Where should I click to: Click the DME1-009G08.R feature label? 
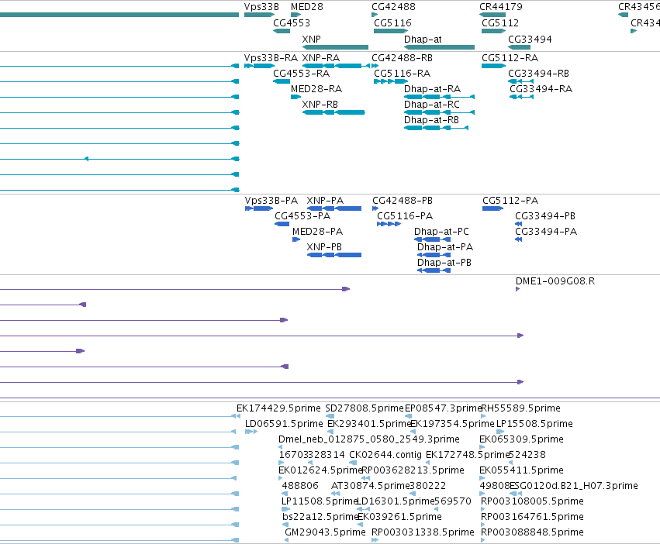click(555, 281)
